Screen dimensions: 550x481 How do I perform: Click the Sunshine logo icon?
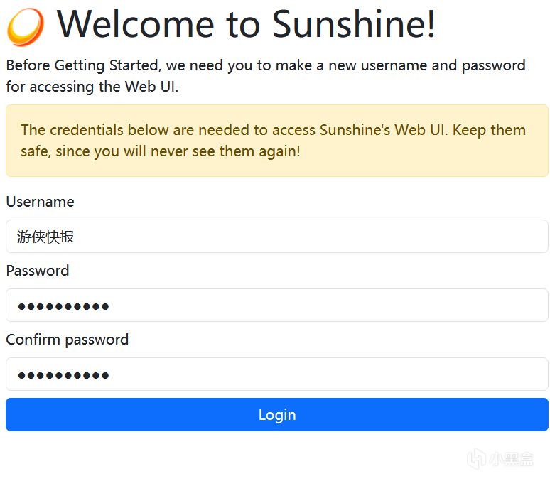pos(25,26)
